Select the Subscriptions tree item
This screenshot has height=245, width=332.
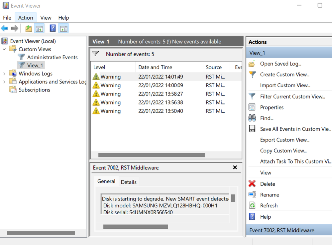coord(34,90)
